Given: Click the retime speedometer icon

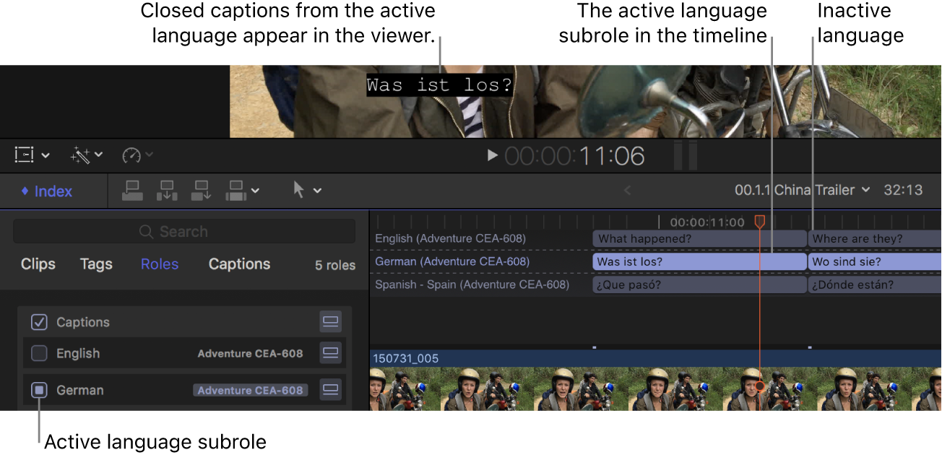Looking at the screenshot, I should point(131,155).
